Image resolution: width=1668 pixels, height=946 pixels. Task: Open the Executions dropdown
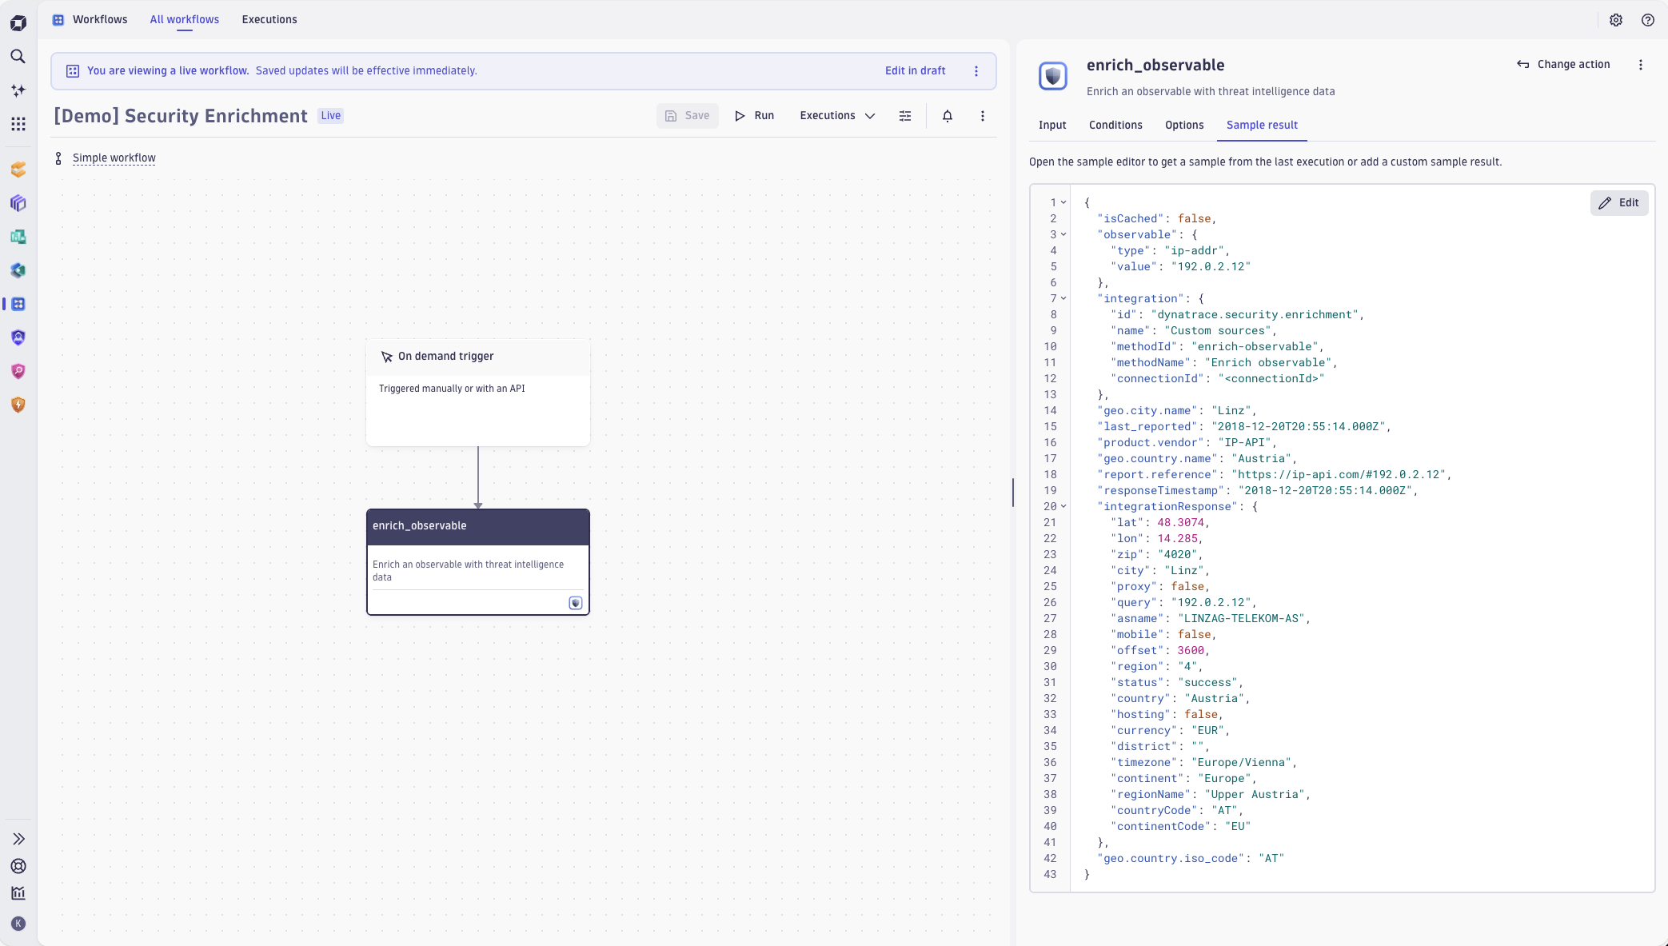click(x=837, y=116)
